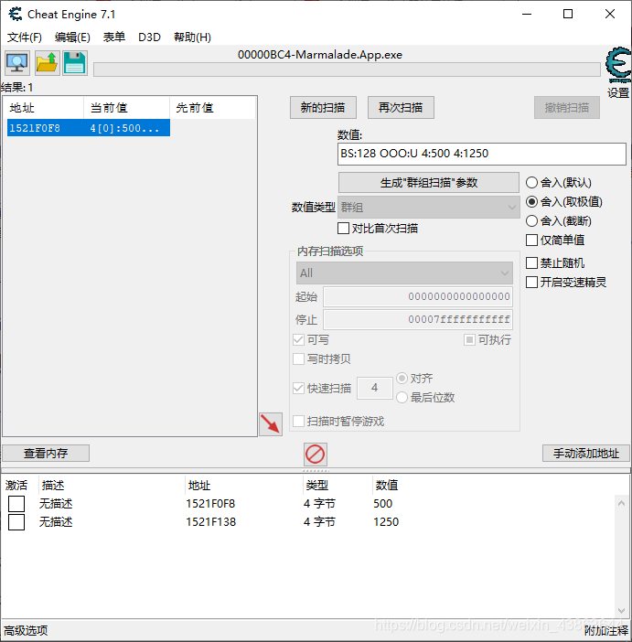
Task: Click 生成"群组扫描"参数 button
Action: point(429,183)
